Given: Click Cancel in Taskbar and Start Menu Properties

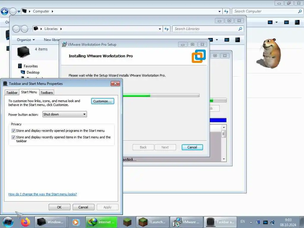Looking at the screenshot, I should tap(83, 207).
